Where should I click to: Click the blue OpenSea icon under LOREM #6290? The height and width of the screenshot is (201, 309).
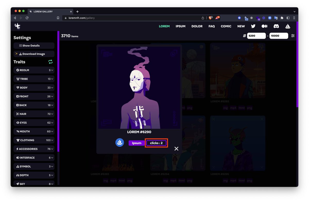click(119, 143)
